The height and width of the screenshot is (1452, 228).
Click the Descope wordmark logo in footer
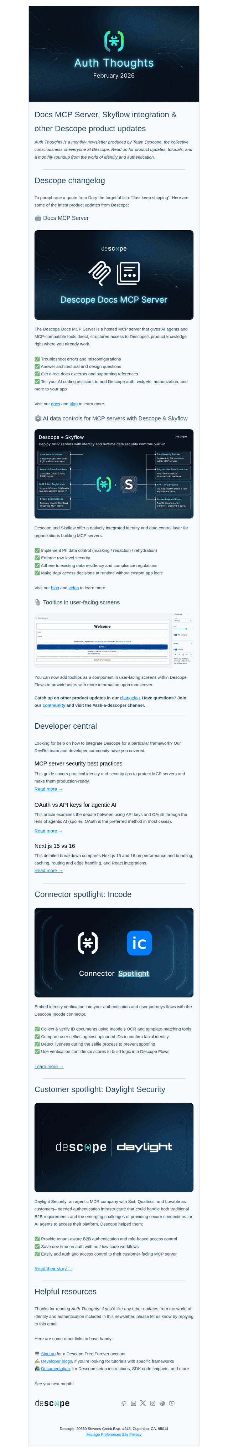point(52,1403)
